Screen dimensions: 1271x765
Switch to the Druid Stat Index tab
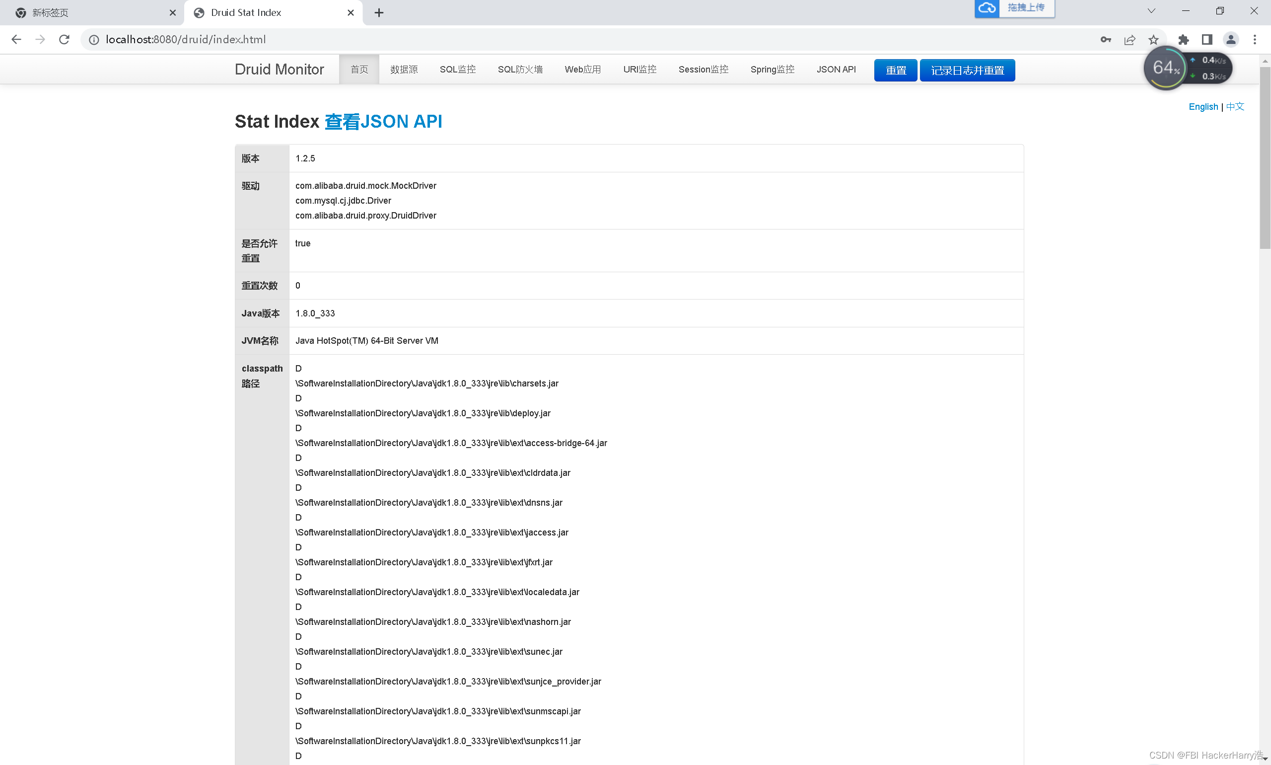[273, 13]
